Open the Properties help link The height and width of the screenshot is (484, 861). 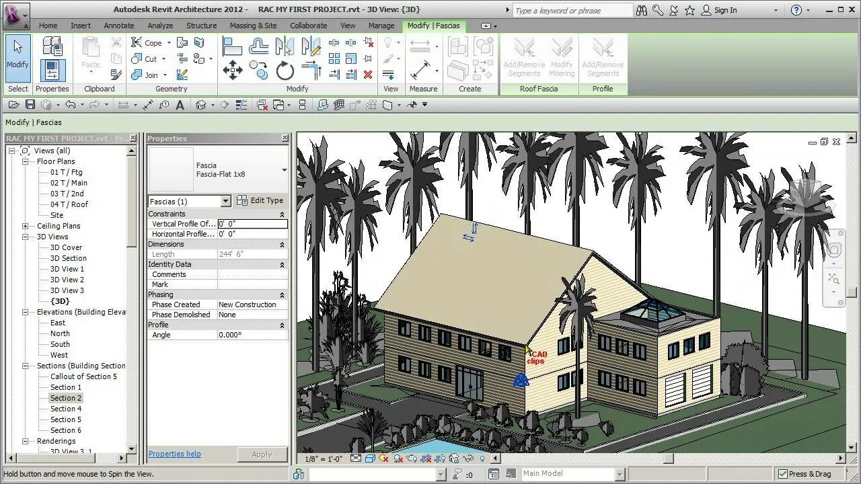click(x=174, y=454)
